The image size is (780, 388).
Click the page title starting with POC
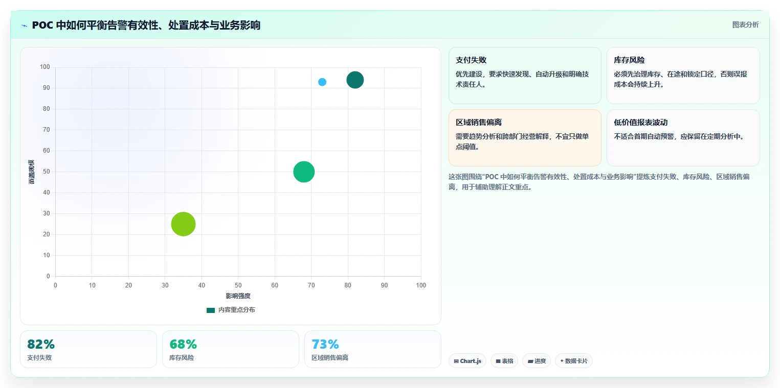click(146, 25)
